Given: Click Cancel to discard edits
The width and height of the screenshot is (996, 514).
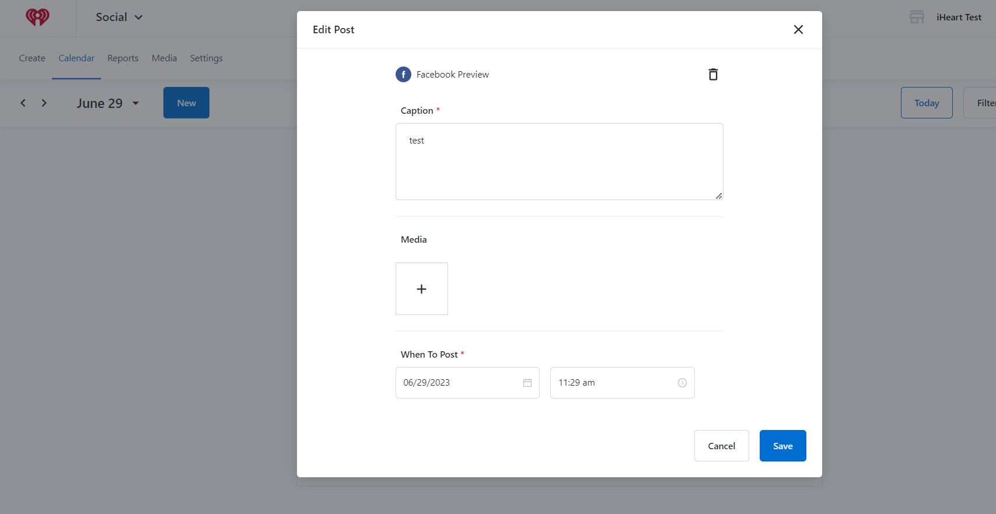Looking at the screenshot, I should click(721, 446).
